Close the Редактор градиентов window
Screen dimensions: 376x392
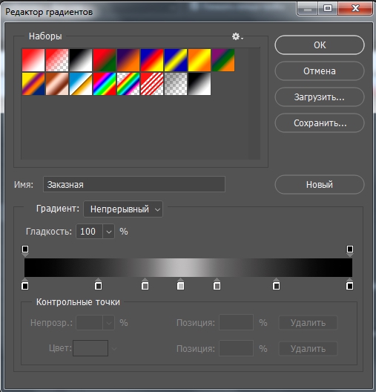[x=355, y=9]
